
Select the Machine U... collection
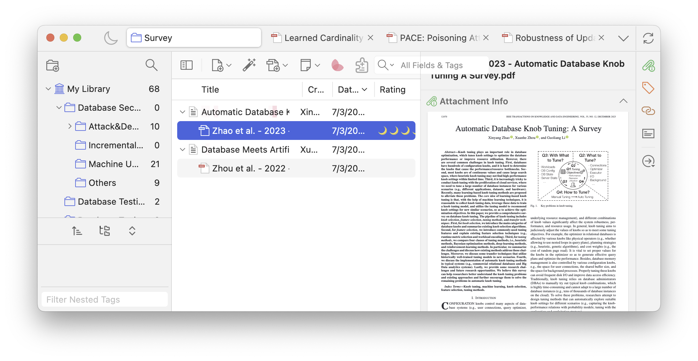104,164
